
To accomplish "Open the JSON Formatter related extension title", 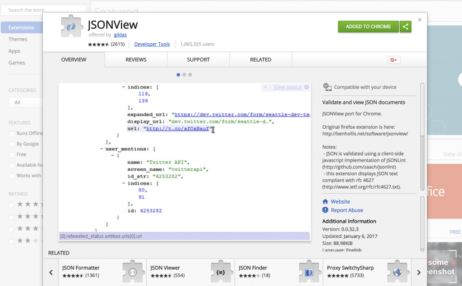I will pyautogui.click(x=81, y=268).
